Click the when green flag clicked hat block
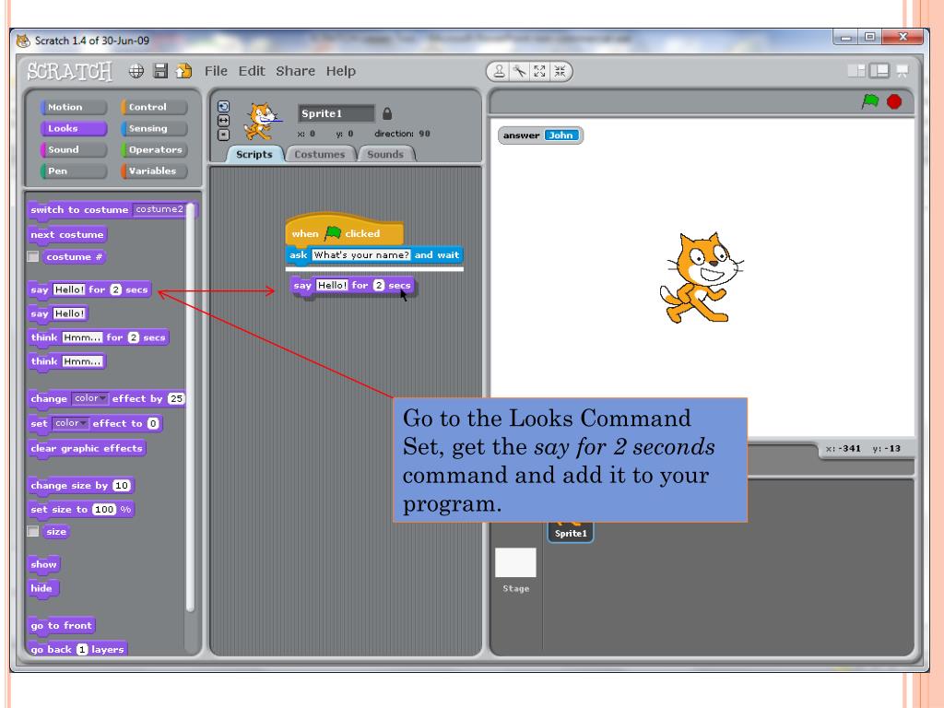This screenshot has width=944, height=708. pos(345,230)
